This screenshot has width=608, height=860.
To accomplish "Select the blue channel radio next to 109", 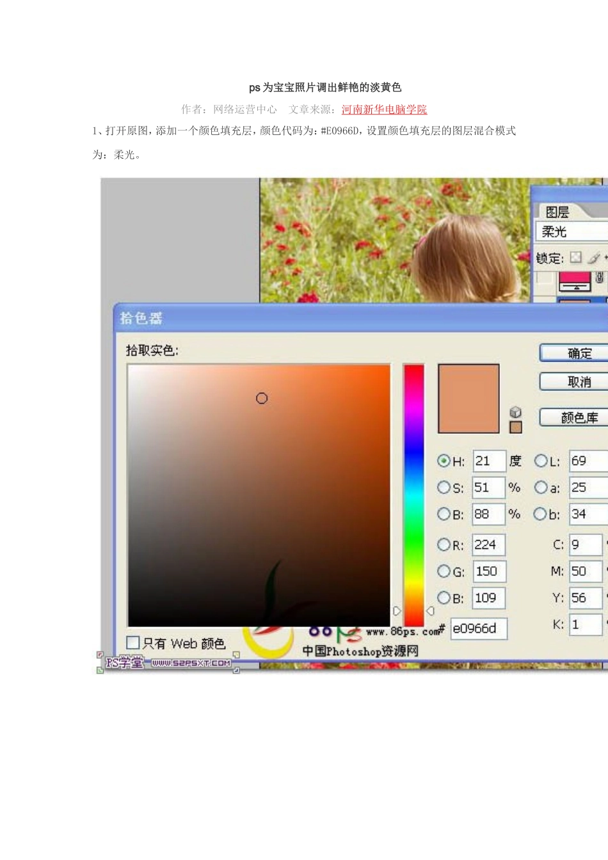I will (x=444, y=598).
